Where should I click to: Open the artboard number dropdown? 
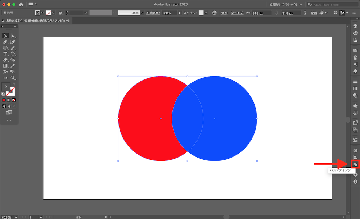[41, 217]
